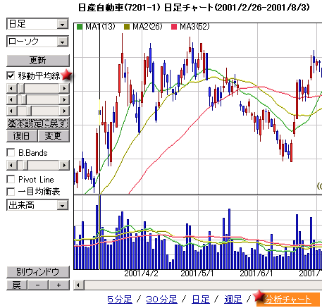322x308 pixels.
Task: Toggle the 移動平均線 checkbox
Action: [11, 75]
